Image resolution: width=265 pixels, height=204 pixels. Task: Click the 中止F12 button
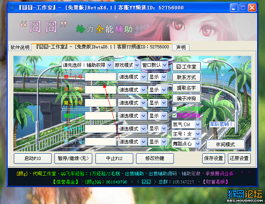114,158
